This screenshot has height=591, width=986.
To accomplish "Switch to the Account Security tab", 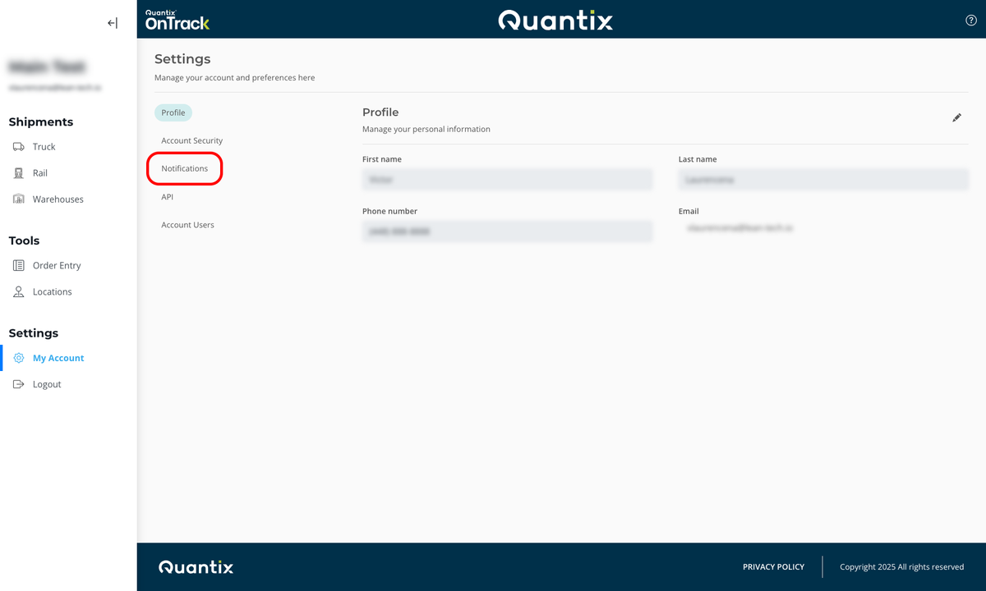I will coord(191,140).
